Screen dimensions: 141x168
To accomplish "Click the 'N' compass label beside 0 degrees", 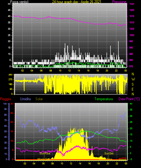I will [133, 94].
